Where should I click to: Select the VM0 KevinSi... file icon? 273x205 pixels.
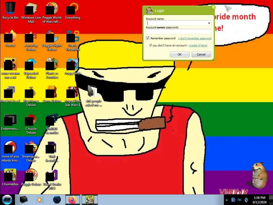click(x=52, y=152)
